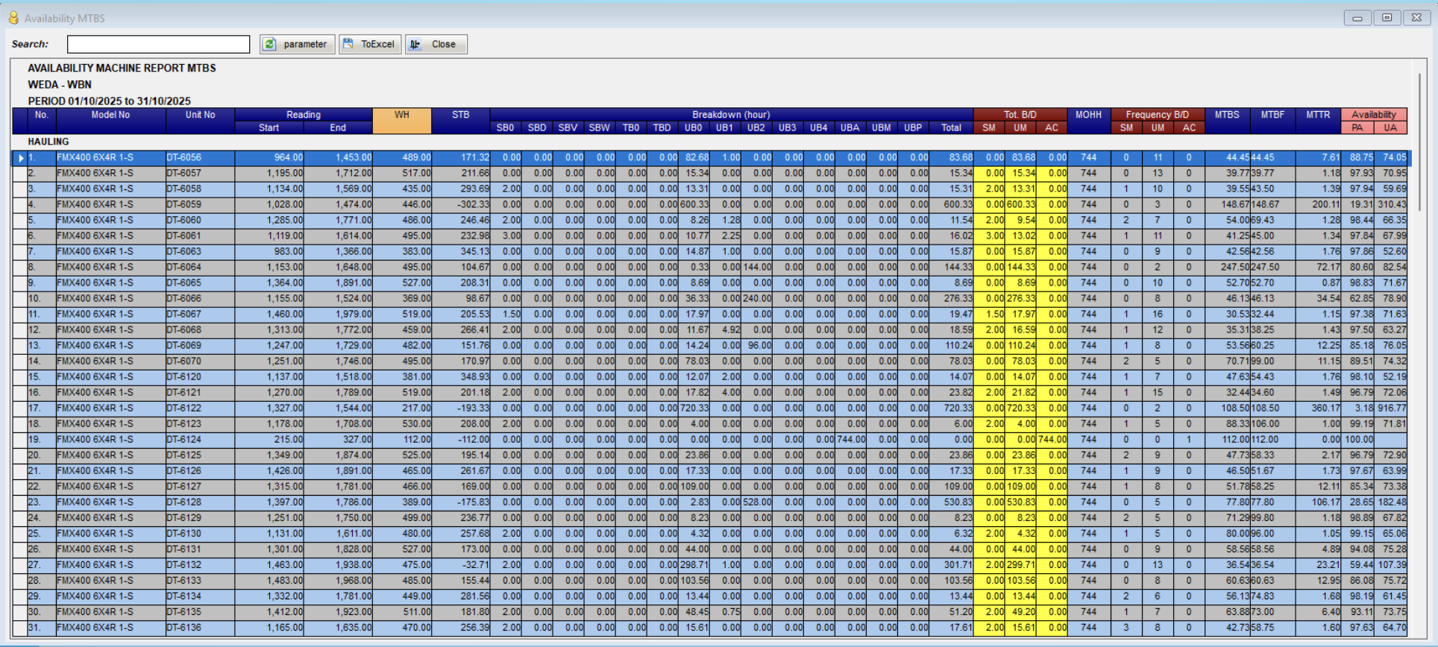
Task: Click the "UB0" breakdown sub-header
Action: coord(694,127)
